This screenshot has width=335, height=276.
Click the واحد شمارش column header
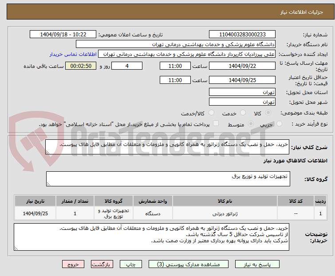click(x=153, y=201)
